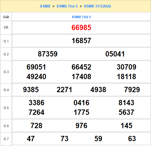Select the G.3 number 17408
This screenshot has height=146, width=151.
(x=81, y=77)
